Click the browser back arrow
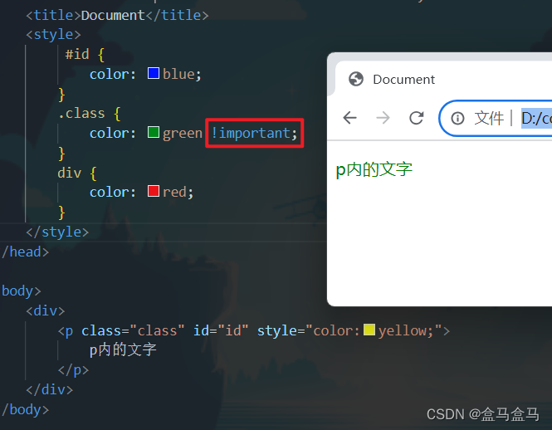Viewport: 552px width, 430px height. click(349, 118)
